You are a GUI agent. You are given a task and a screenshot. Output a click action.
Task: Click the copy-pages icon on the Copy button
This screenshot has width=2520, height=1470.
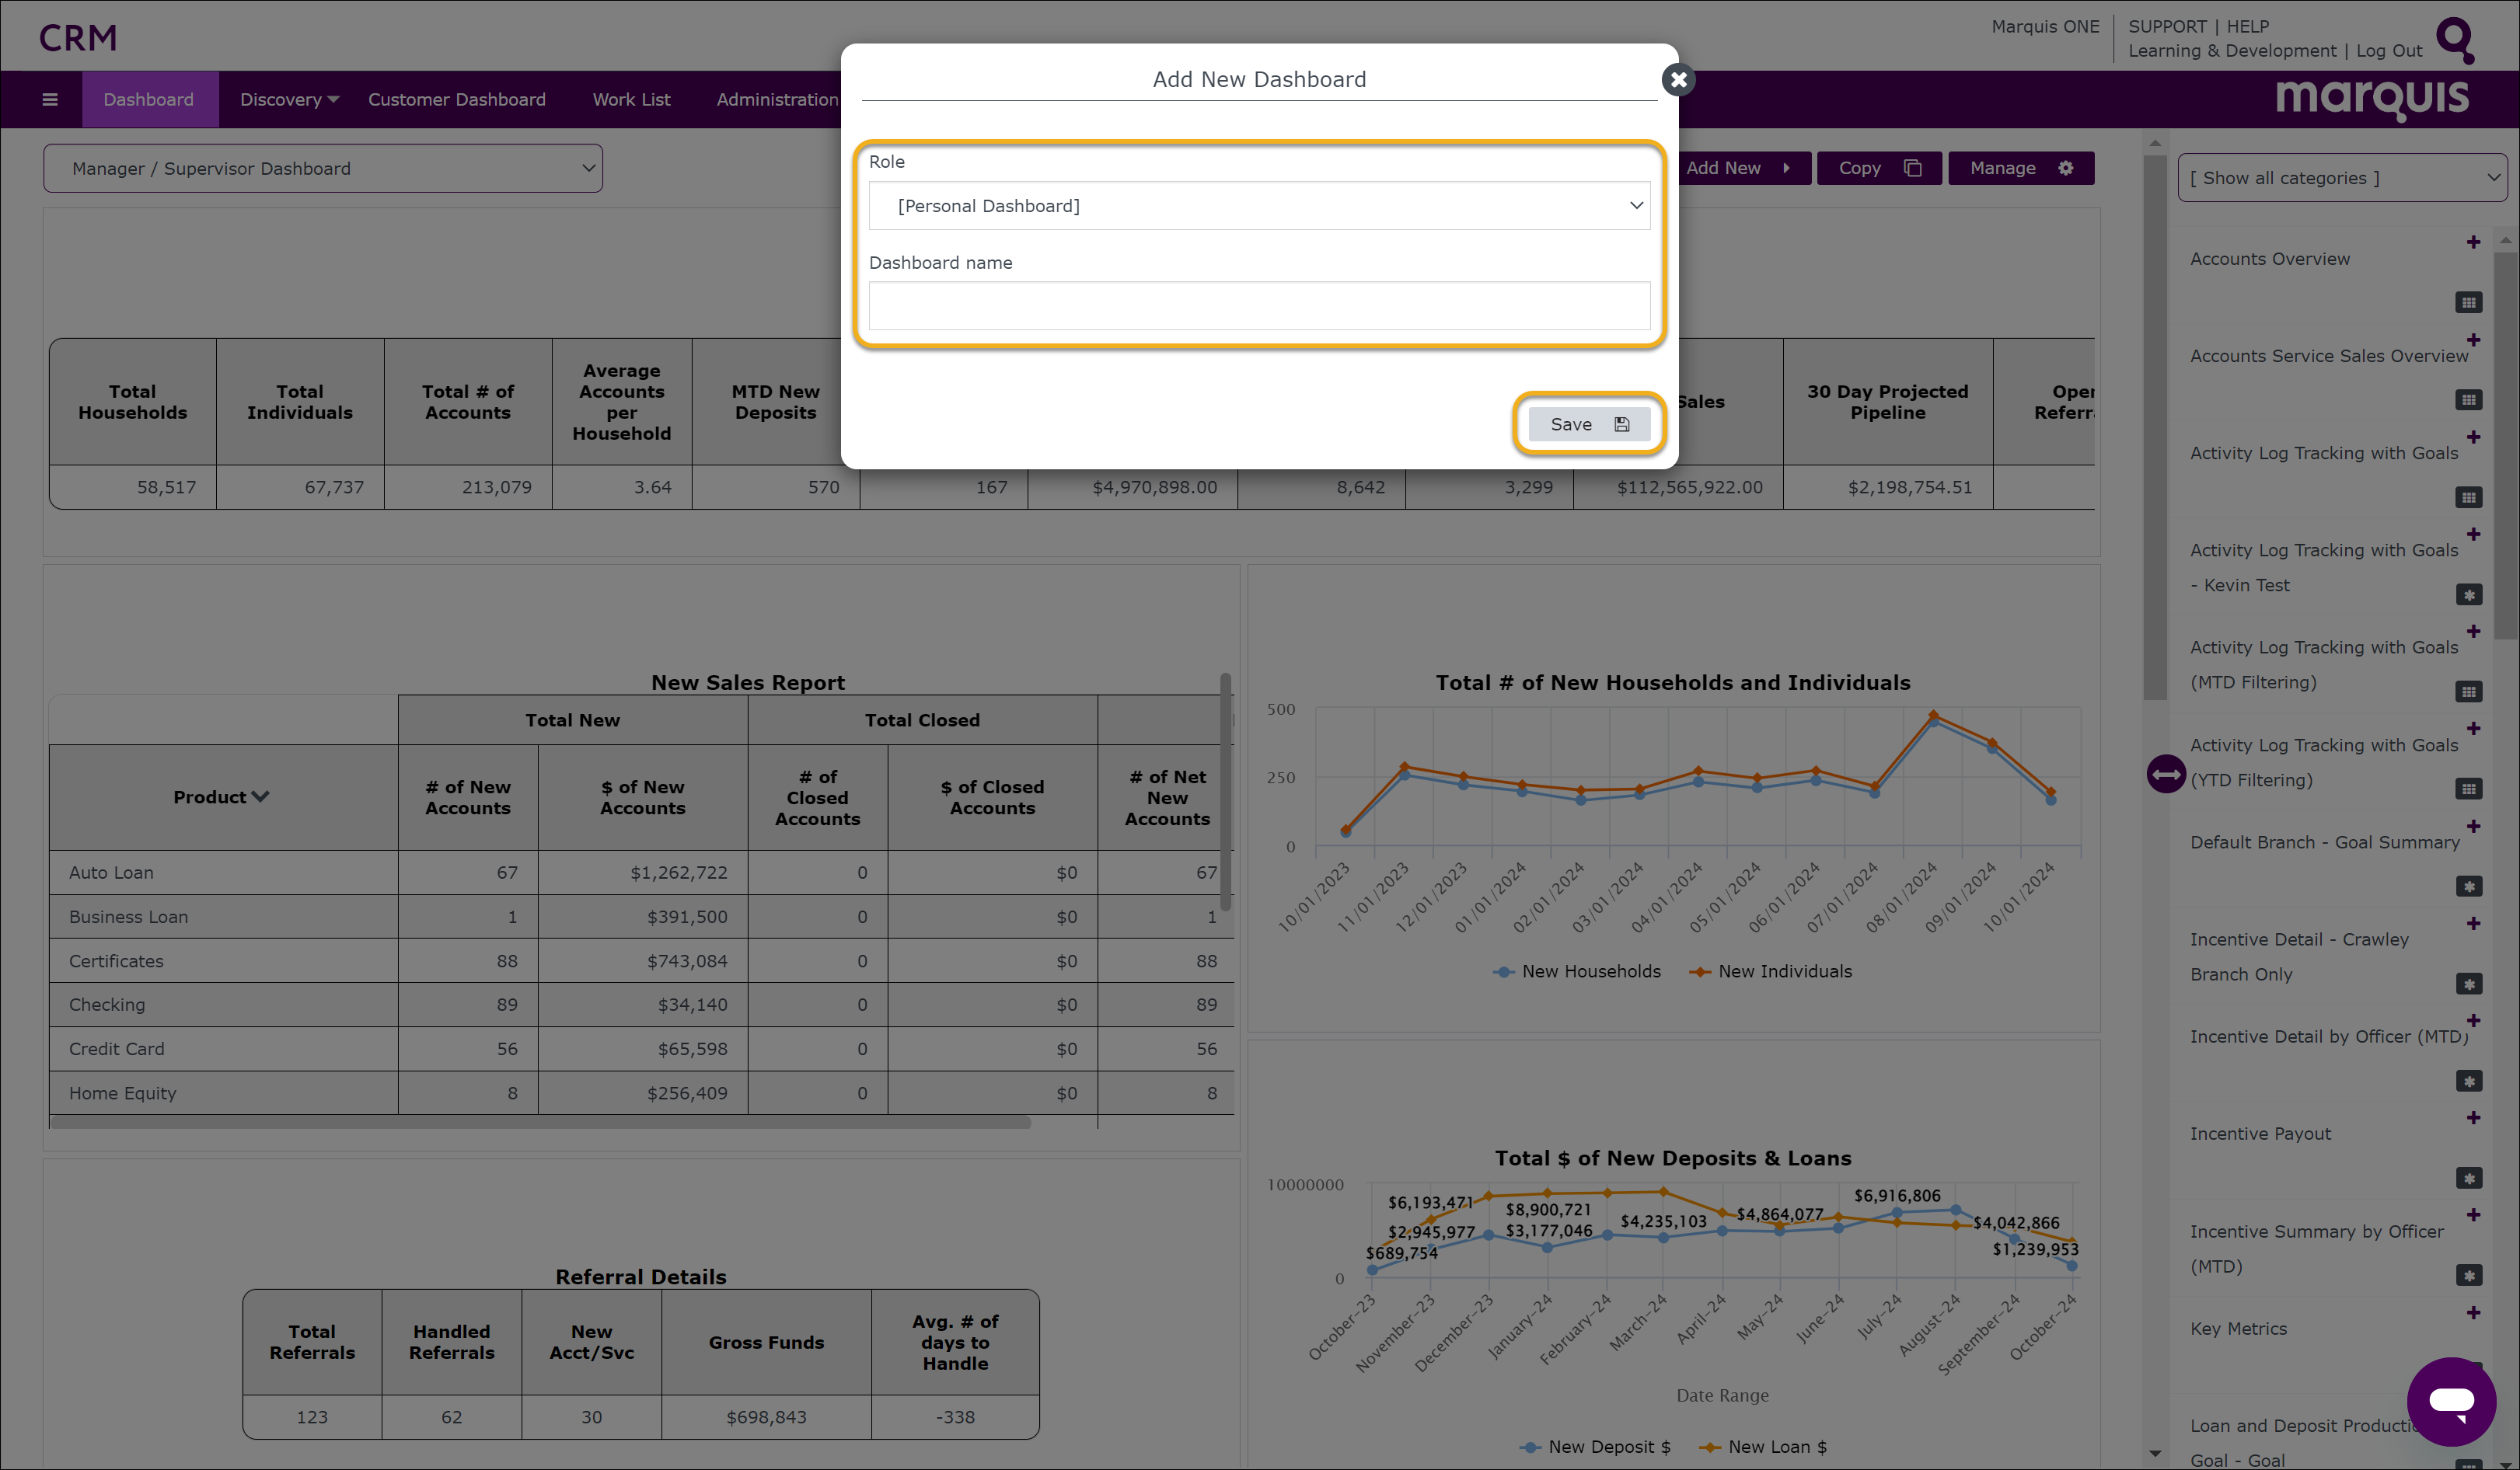pyautogui.click(x=1913, y=168)
